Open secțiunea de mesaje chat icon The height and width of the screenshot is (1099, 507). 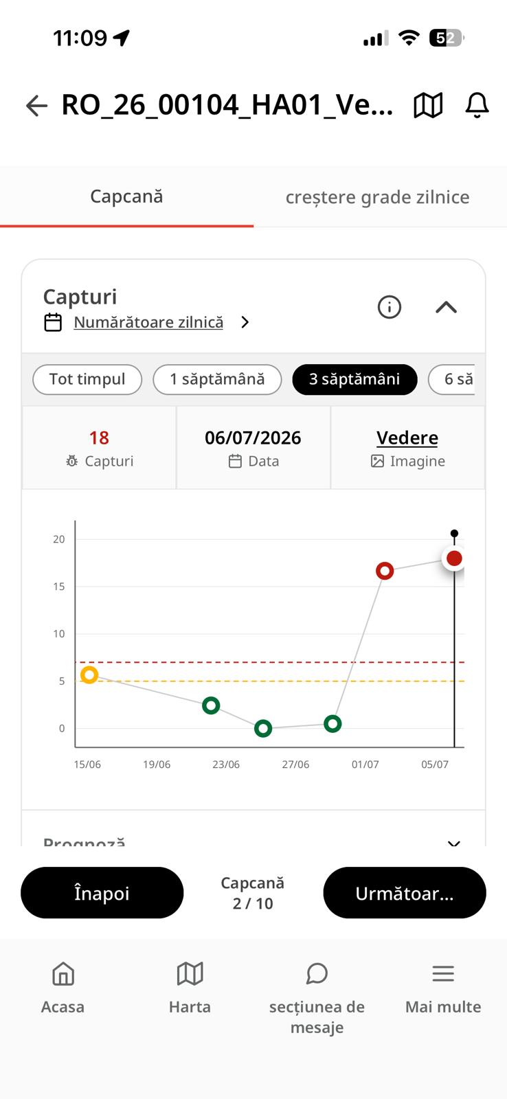click(x=317, y=973)
